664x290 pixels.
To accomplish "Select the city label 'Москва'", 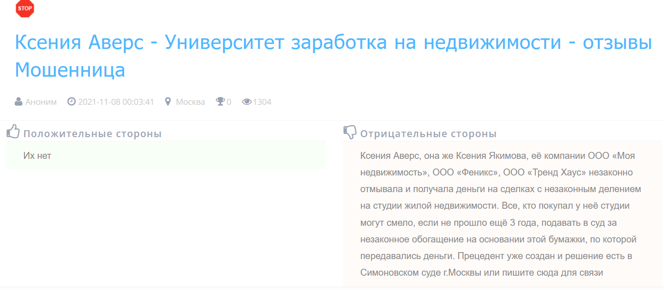I will [190, 102].
